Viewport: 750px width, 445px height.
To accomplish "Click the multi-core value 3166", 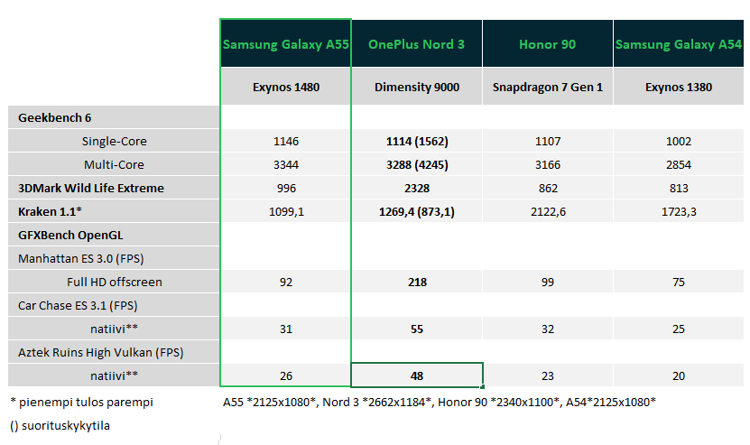I will [x=548, y=164].
